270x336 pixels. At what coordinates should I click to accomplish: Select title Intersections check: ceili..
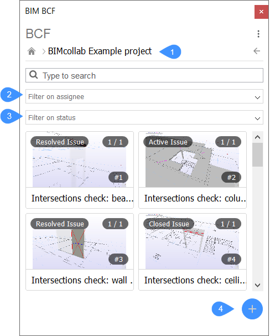[x=195, y=280]
